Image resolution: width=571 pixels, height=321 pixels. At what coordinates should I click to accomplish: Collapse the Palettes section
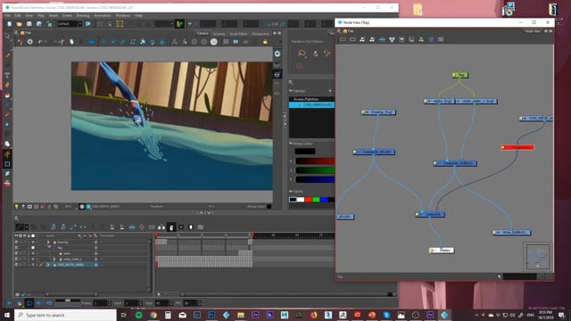coord(291,91)
